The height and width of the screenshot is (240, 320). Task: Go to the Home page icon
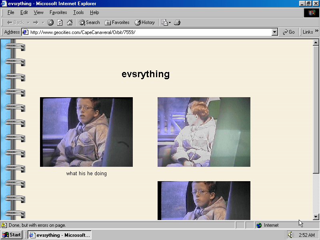pyautogui.click(x=70, y=22)
